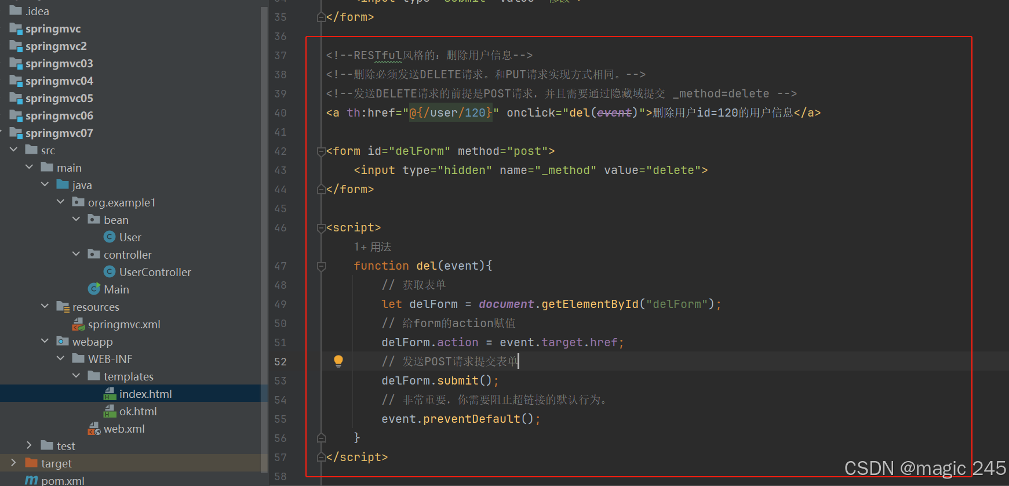The height and width of the screenshot is (486, 1009).
Task: Click the orange target folder icon
Action: click(31, 463)
